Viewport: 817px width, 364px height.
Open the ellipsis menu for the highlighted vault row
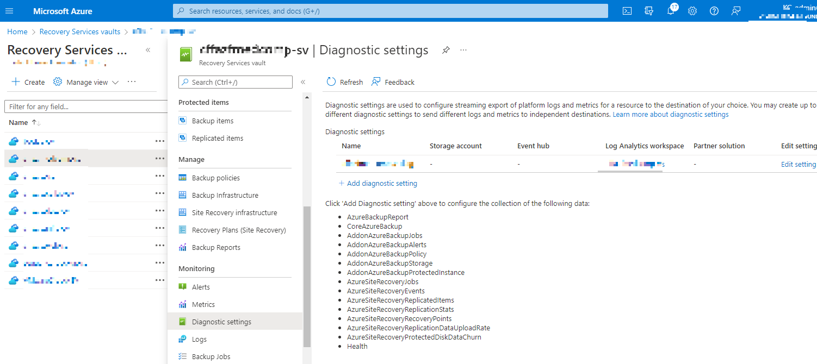(x=159, y=159)
